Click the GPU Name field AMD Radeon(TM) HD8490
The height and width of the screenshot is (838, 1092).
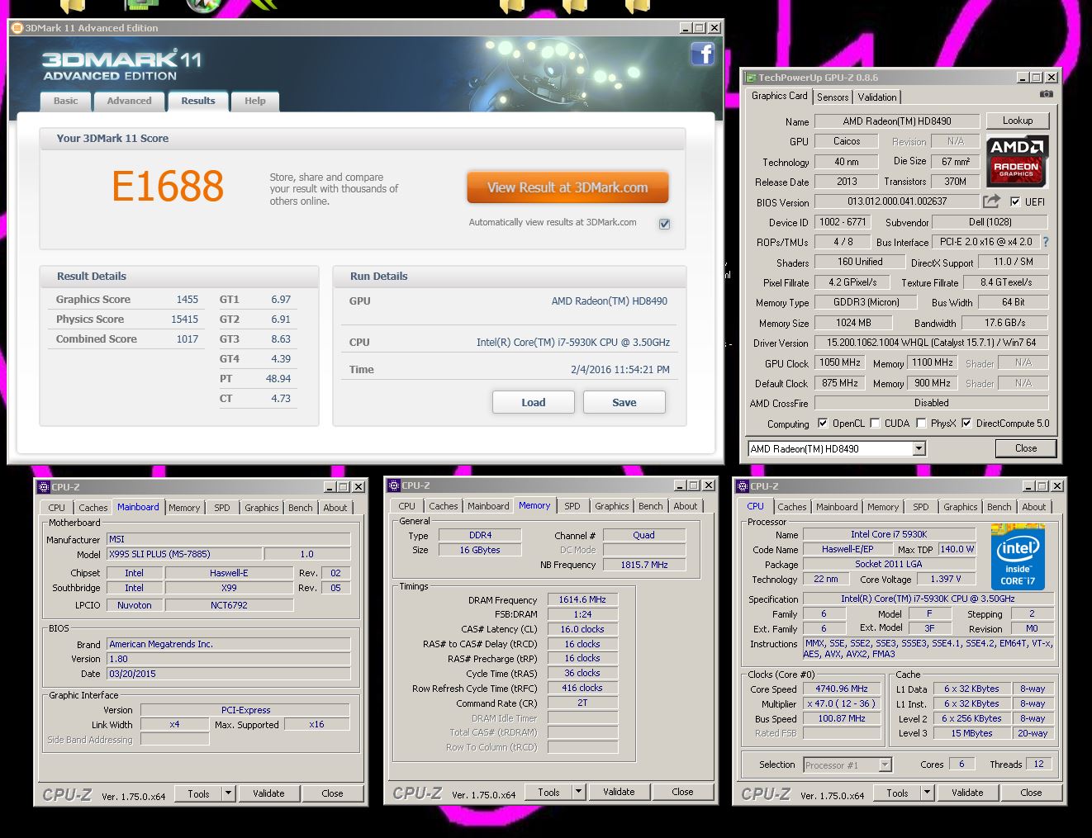tap(897, 121)
